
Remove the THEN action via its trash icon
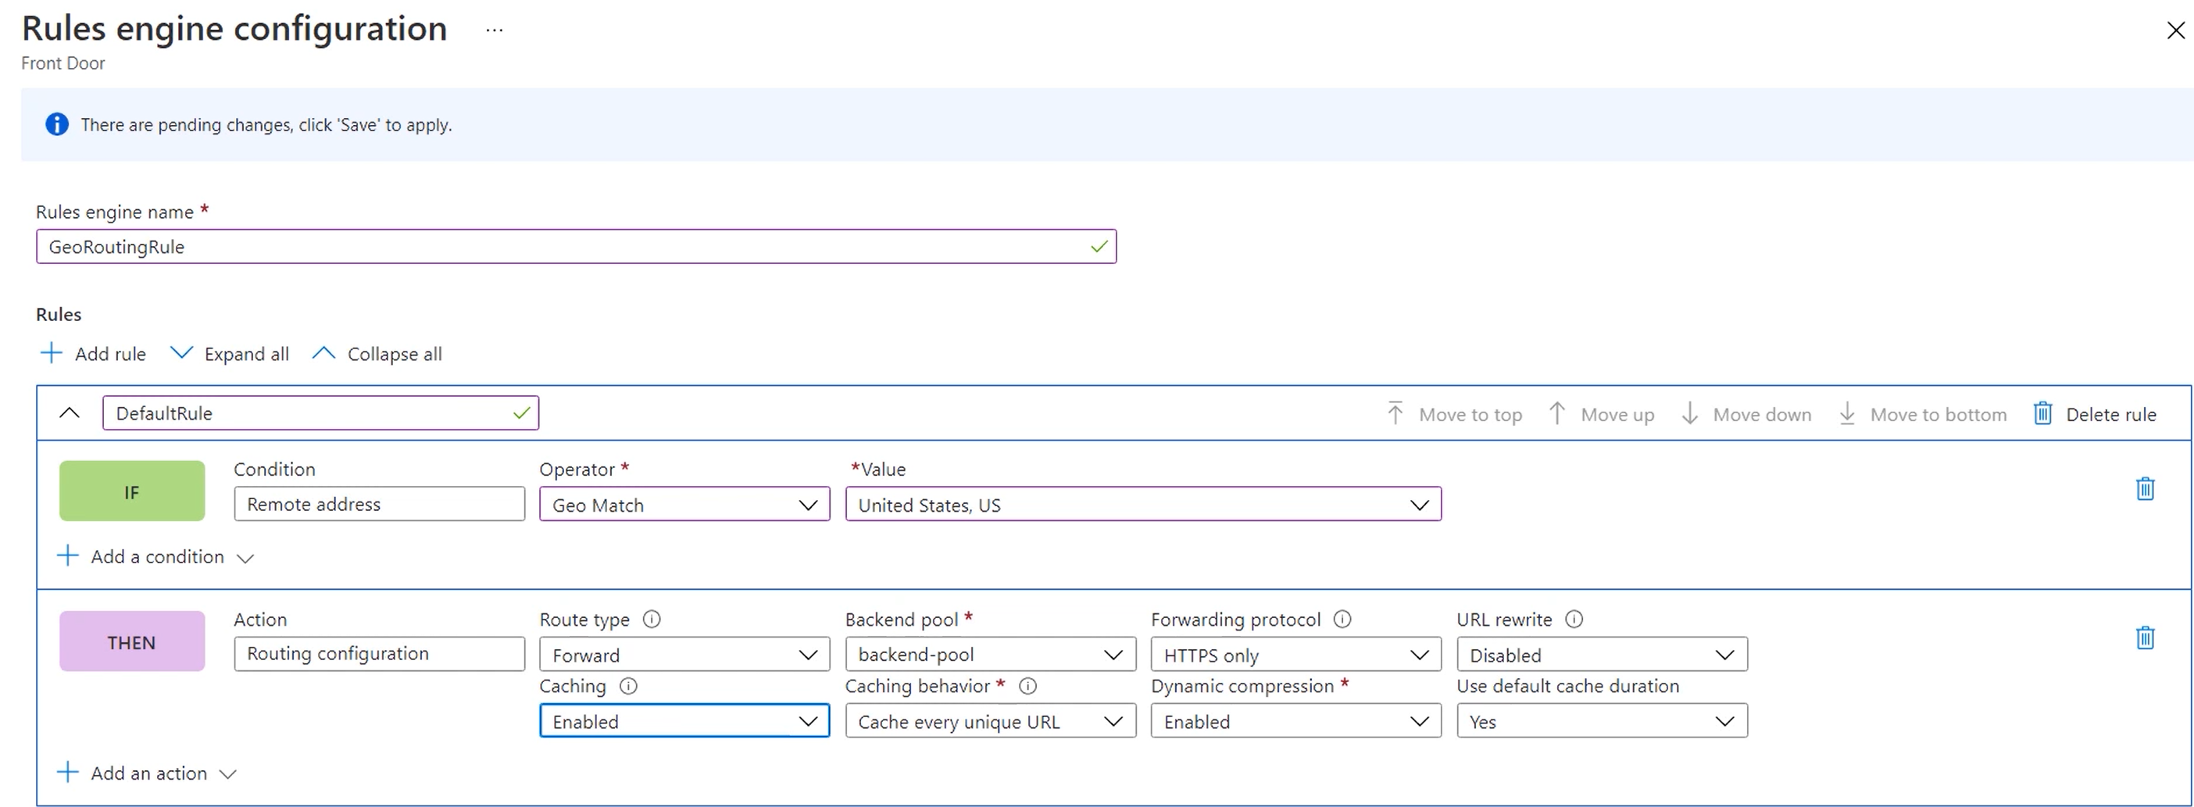click(x=2145, y=637)
